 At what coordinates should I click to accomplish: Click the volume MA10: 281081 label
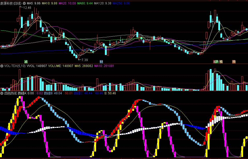point(104,66)
